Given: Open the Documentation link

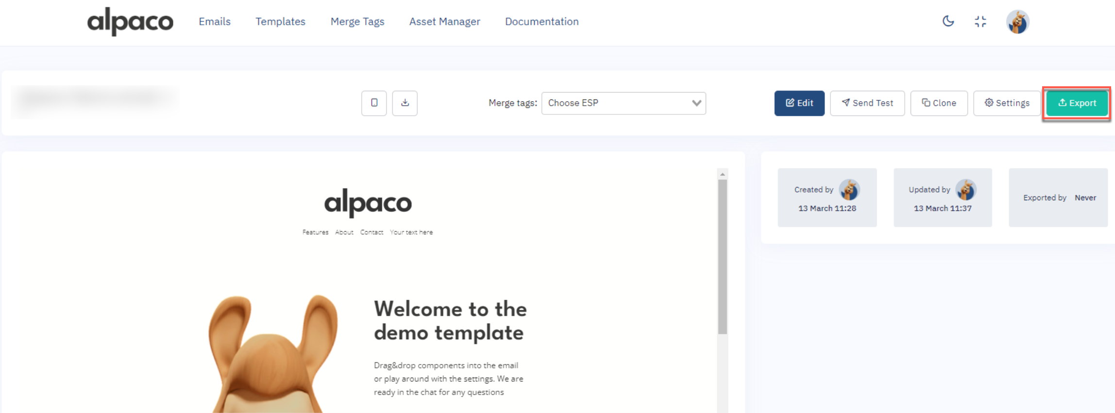Looking at the screenshot, I should [542, 21].
